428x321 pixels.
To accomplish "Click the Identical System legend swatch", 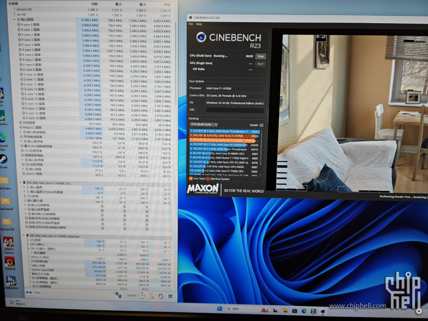I will point(208,179).
